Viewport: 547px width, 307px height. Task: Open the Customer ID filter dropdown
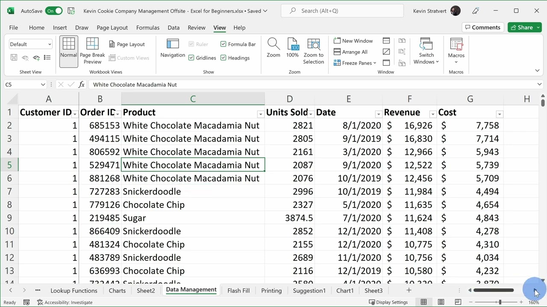click(75, 114)
